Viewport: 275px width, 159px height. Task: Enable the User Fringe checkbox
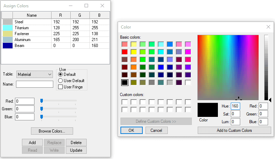[61, 87]
